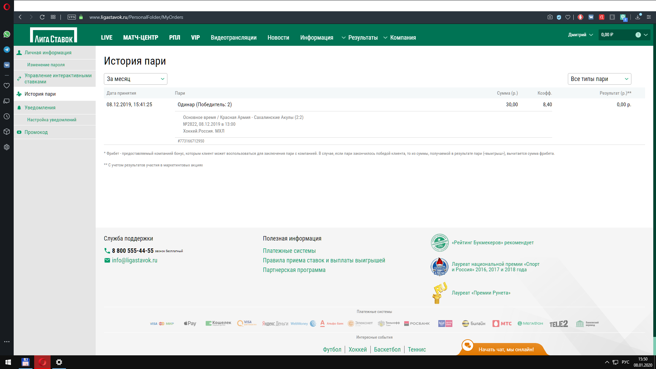
Task: Open Opera sidebar settings gear
Action: pyautogui.click(x=7, y=147)
